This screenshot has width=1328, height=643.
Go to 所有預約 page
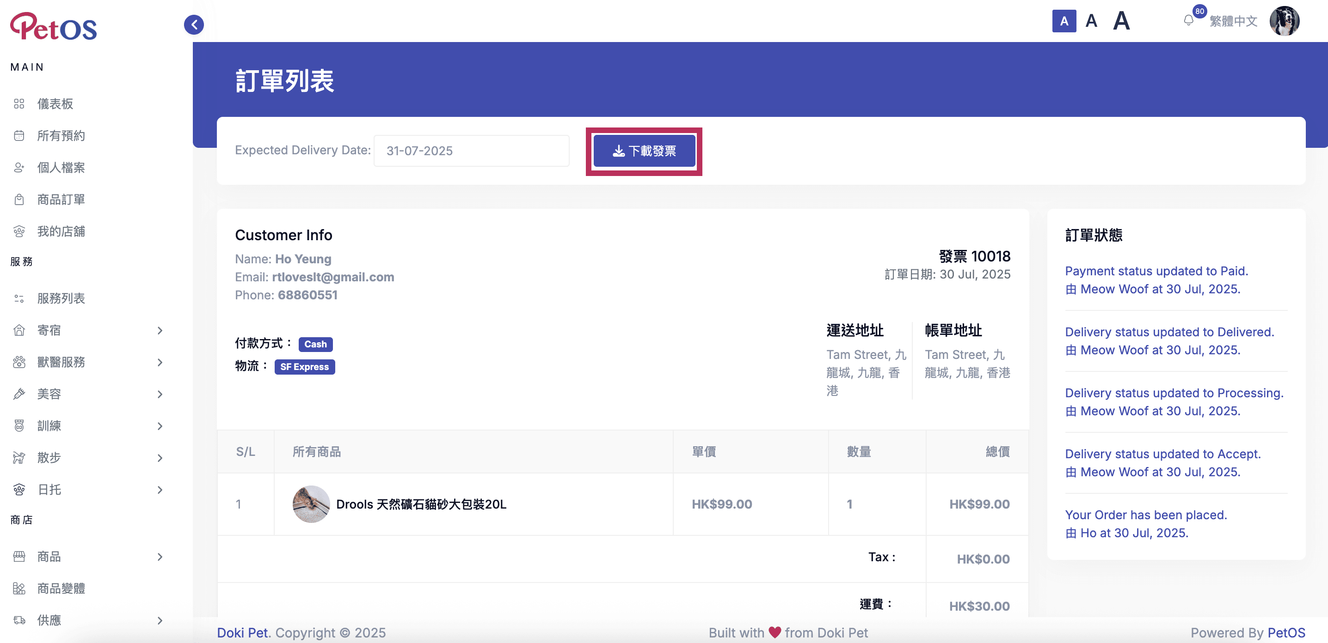[x=61, y=136]
